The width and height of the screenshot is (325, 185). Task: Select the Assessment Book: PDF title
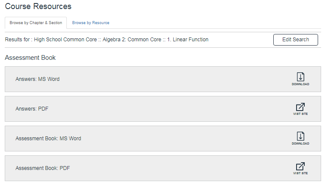[x=43, y=168]
